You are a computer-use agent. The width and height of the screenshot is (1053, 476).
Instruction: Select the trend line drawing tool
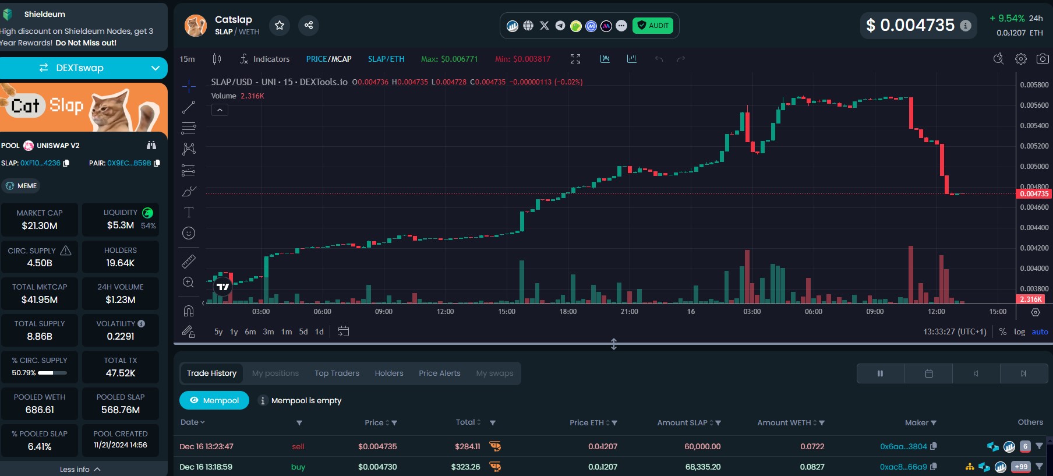[189, 108]
